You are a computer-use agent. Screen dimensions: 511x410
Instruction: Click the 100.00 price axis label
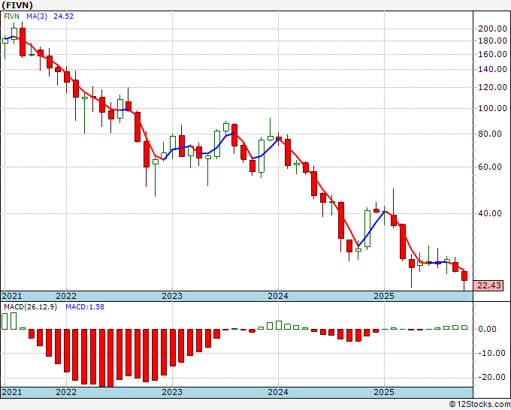[x=492, y=108]
